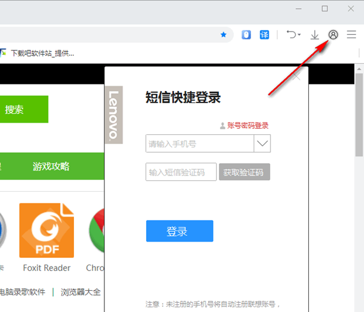Open the 电脑录歌软件 link
Viewport: 364px width, 312px height.
click(x=22, y=292)
